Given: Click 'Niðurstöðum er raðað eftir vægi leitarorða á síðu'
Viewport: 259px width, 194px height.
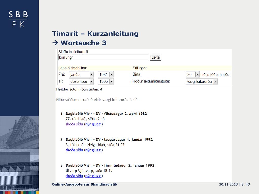Looking at the screenshot, I should [x=98, y=100].
